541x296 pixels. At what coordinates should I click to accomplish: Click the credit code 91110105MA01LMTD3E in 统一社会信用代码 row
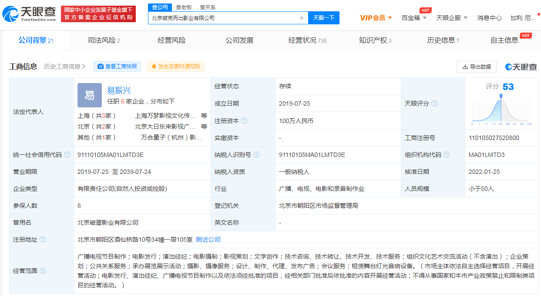coord(111,155)
